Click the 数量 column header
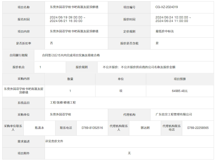Viewport: 216px width, 161px height. pos(70,79)
